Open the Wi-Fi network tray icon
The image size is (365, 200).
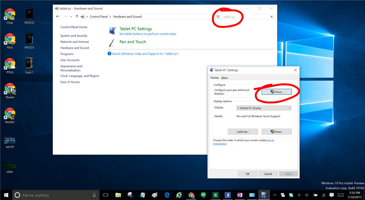[x=324, y=195]
